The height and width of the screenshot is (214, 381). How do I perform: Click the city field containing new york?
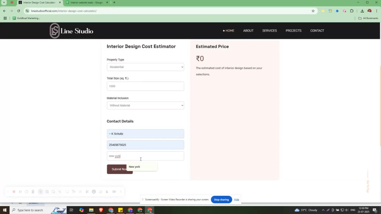point(145,156)
